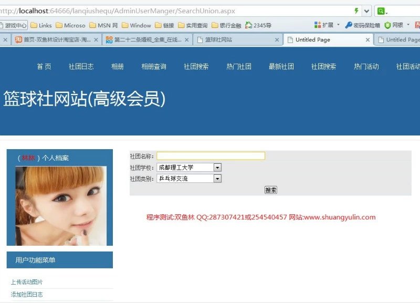The image size is (420, 303).
Task: Open the 2345导 navigation bookmark
Action: 258,25
